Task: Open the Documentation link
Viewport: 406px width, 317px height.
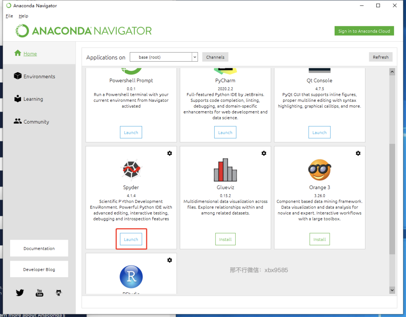Action: [x=39, y=248]
